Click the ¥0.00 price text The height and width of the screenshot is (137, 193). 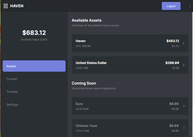pyautogui.click(x=175, y=131)
